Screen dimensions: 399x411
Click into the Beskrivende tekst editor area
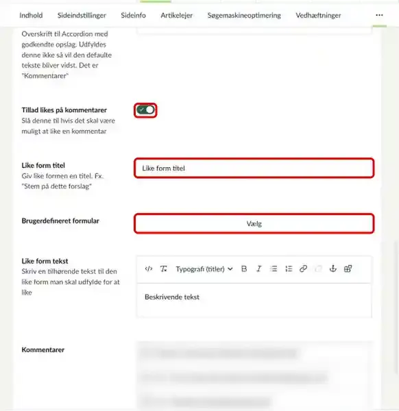[254, 301]
